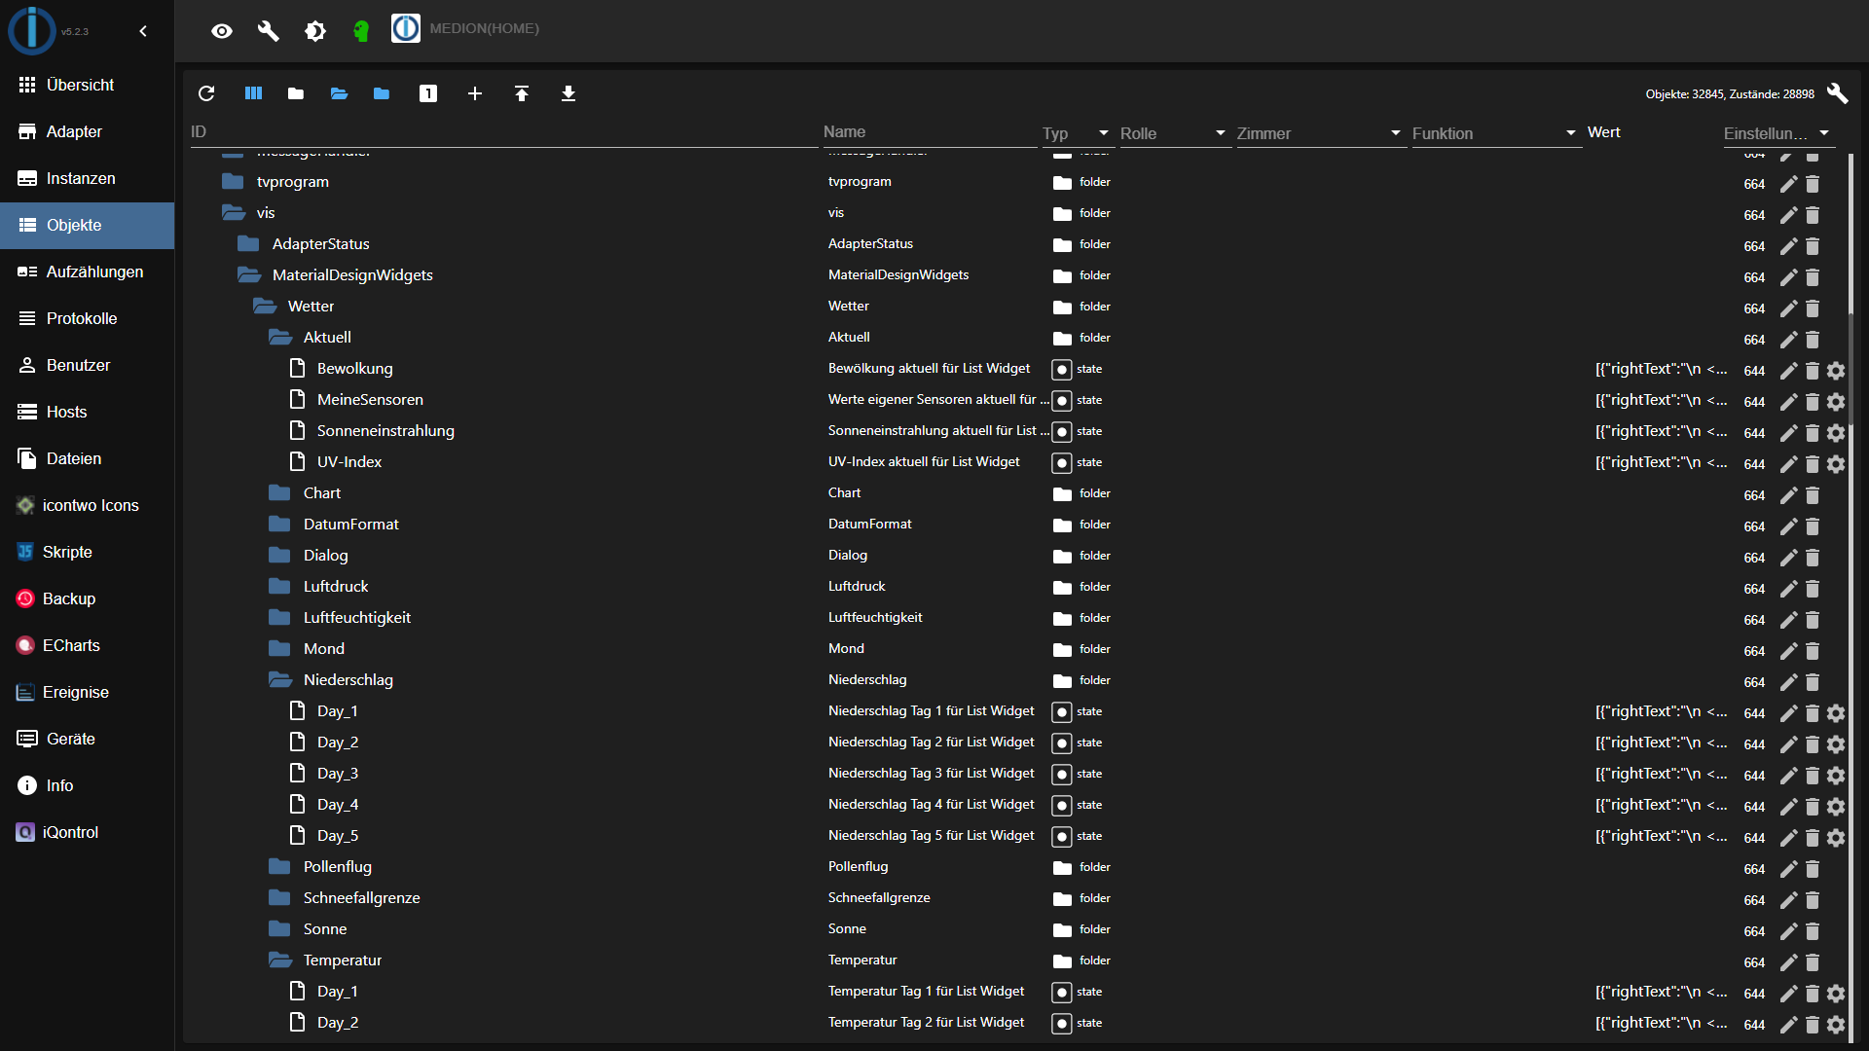This screenshot has height=1051, width=1869.
Task: Open iQontrol in the sidebar
Action: [87, 832]
